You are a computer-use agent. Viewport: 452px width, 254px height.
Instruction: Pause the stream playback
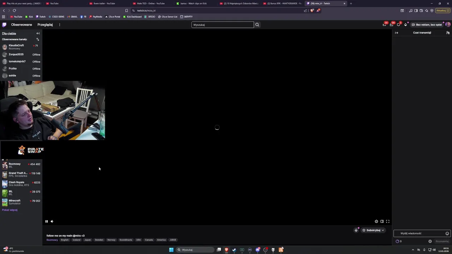click(x=46, y=222)
